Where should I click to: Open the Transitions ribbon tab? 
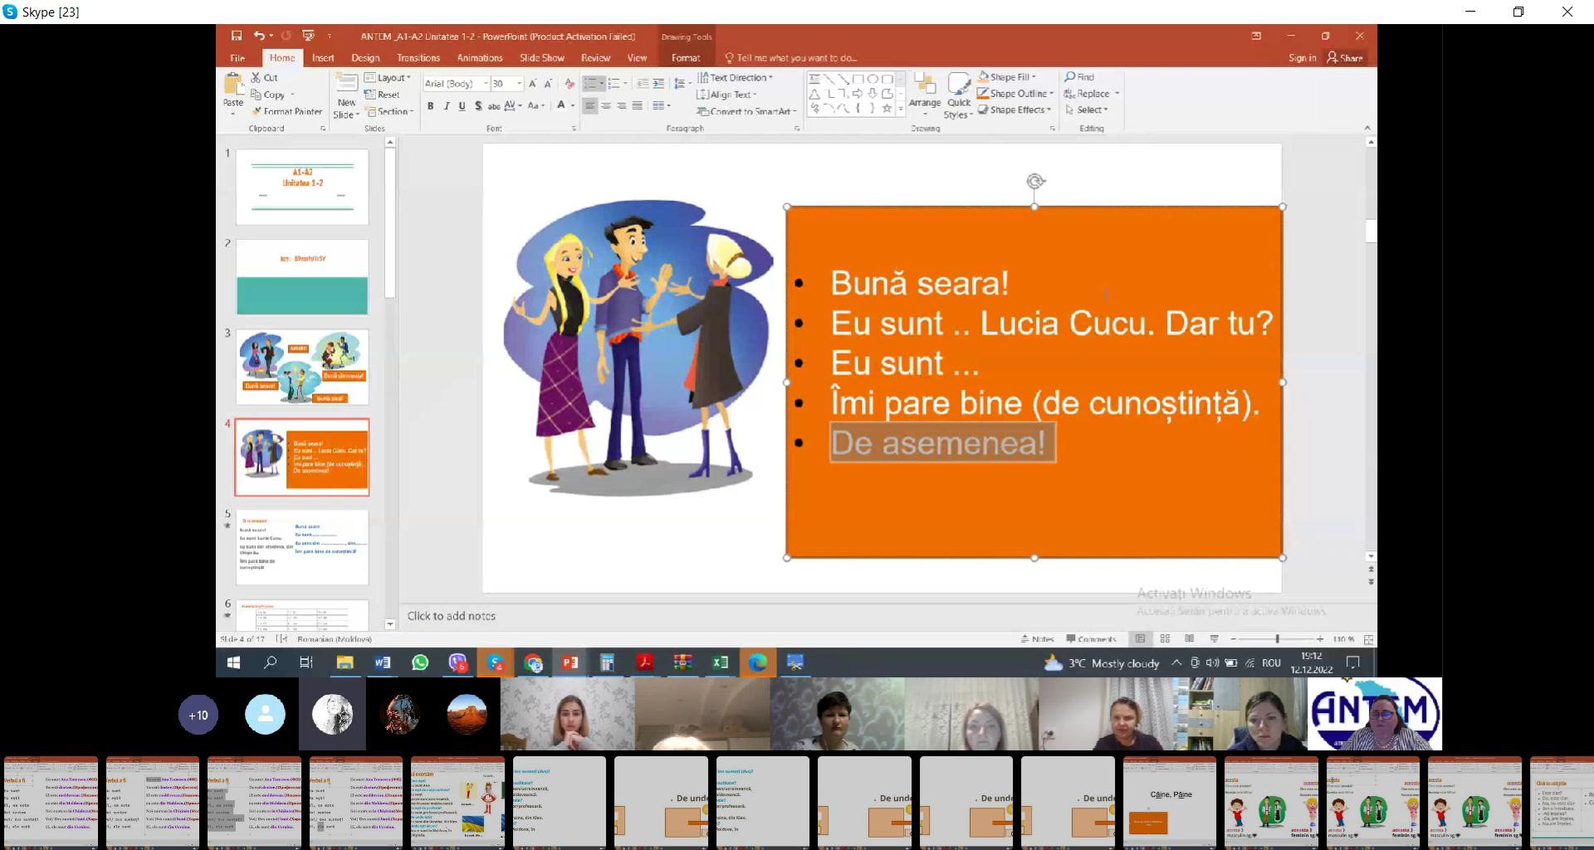(x=418, y=58)
